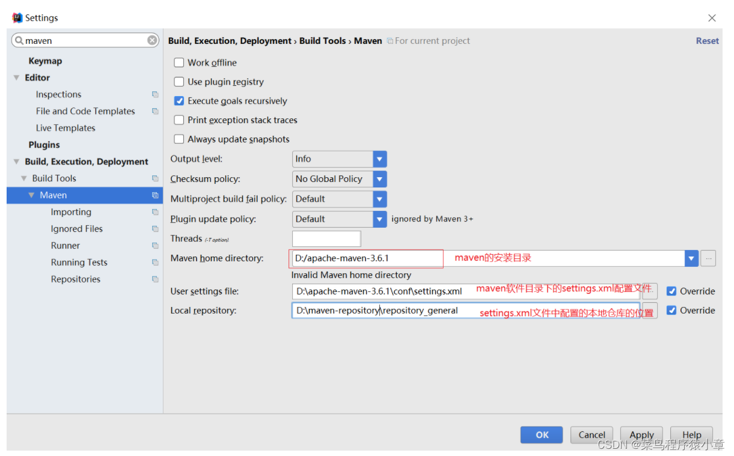This screenshot has height=456, width=734.
Task: Click the magnifier icon in search box
Action: [x=19, y=40]
